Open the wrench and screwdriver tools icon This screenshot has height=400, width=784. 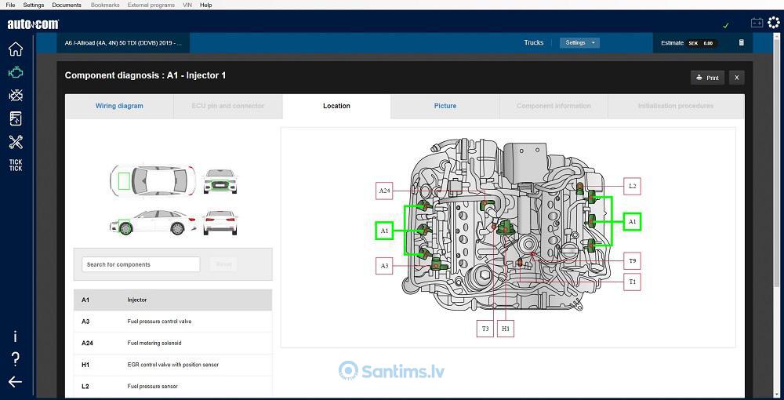coord(16,142)
